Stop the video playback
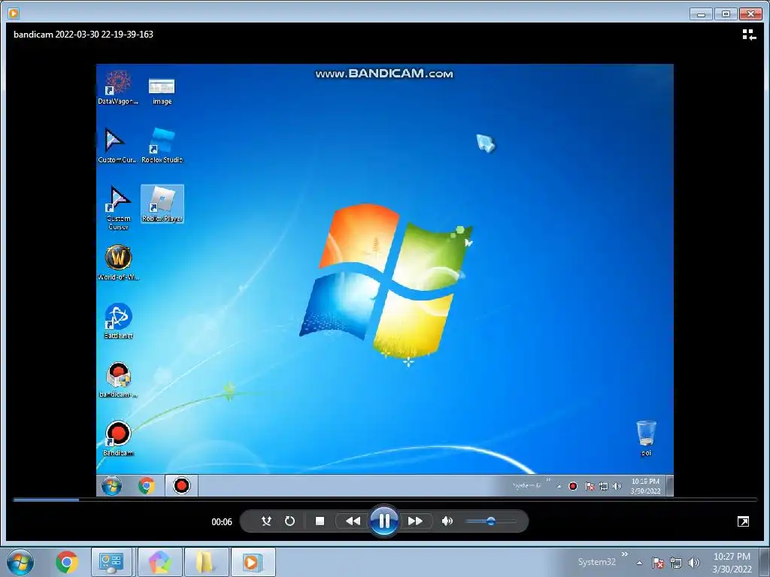This screenshot has height=577, width=770. 320,521
